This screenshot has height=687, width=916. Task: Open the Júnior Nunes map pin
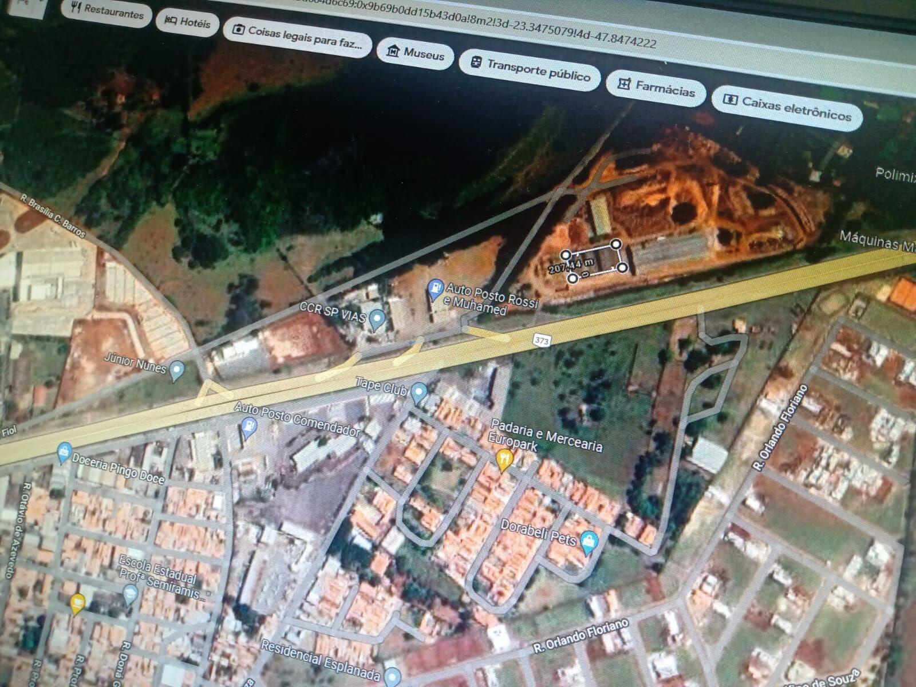pyautogui.click(x=177, y=371)
